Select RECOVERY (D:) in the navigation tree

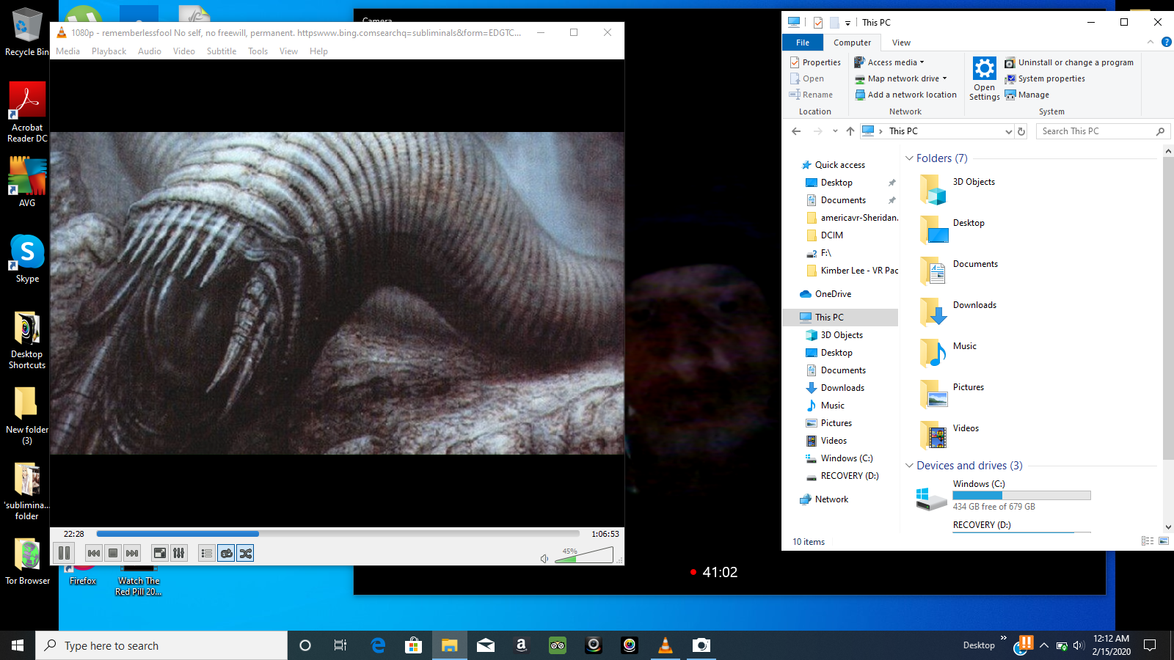pyautogui.click(x=849, y=476)
